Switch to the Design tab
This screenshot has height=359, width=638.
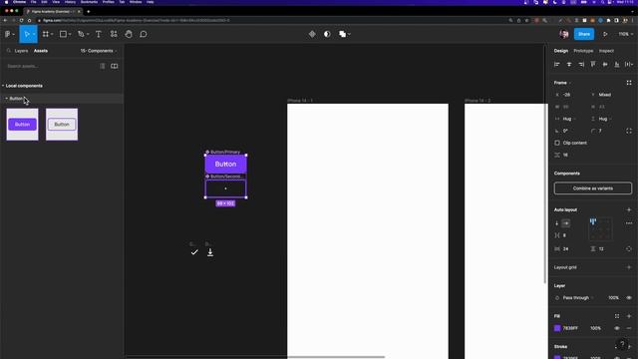point(560,51)
